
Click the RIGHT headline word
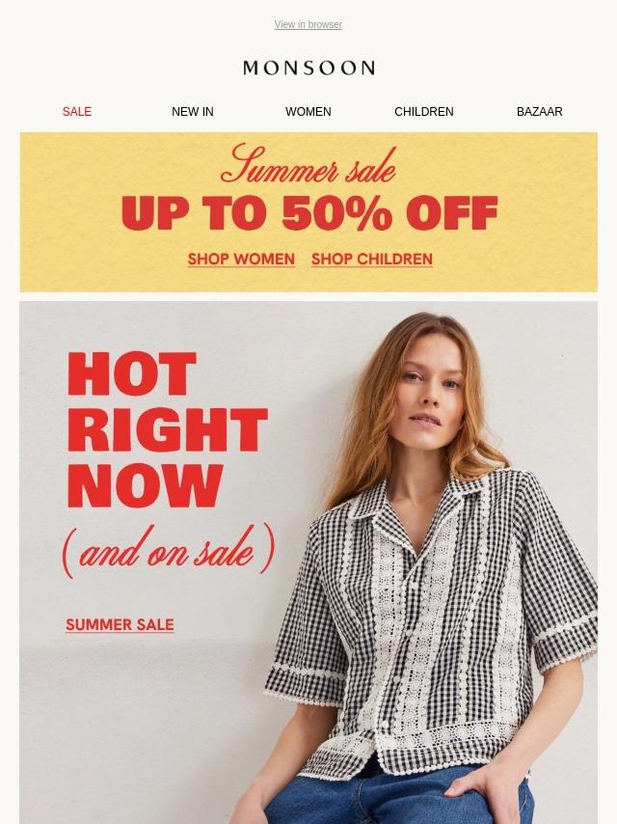tap(168, 429)
